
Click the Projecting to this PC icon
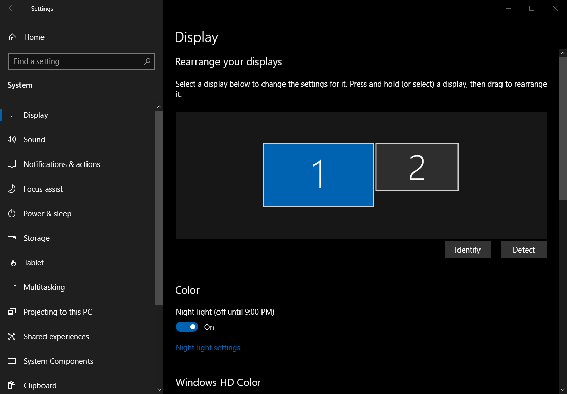(x=12, y=312)
